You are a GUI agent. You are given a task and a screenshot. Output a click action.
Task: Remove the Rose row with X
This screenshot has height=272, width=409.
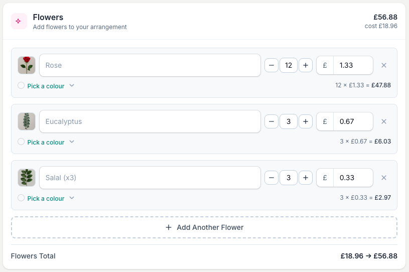[x=384, y=65]
